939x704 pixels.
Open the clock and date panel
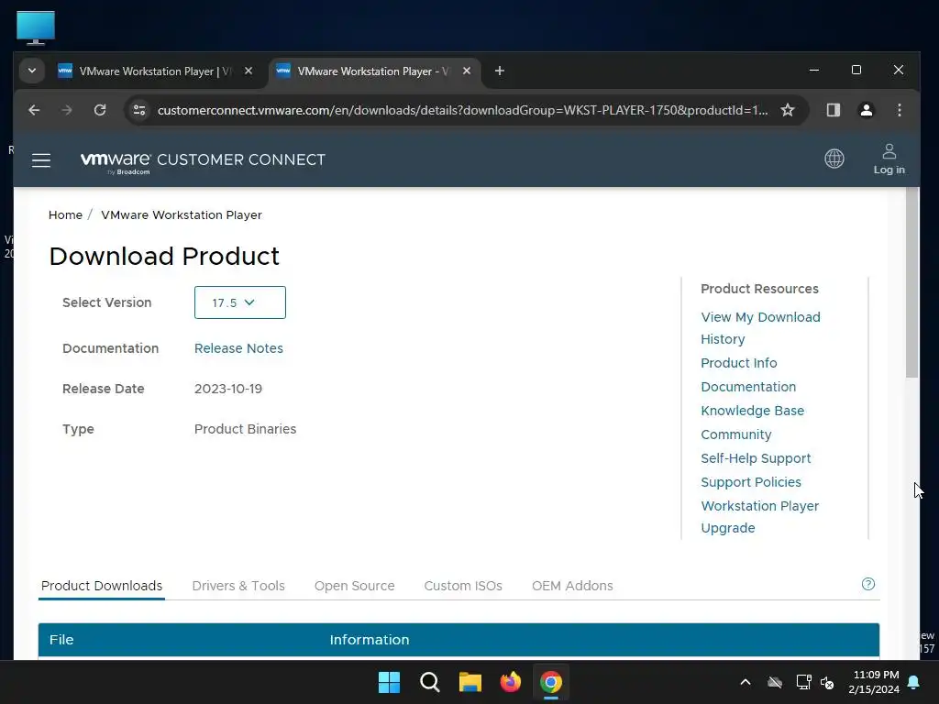[x=874, y=682]
